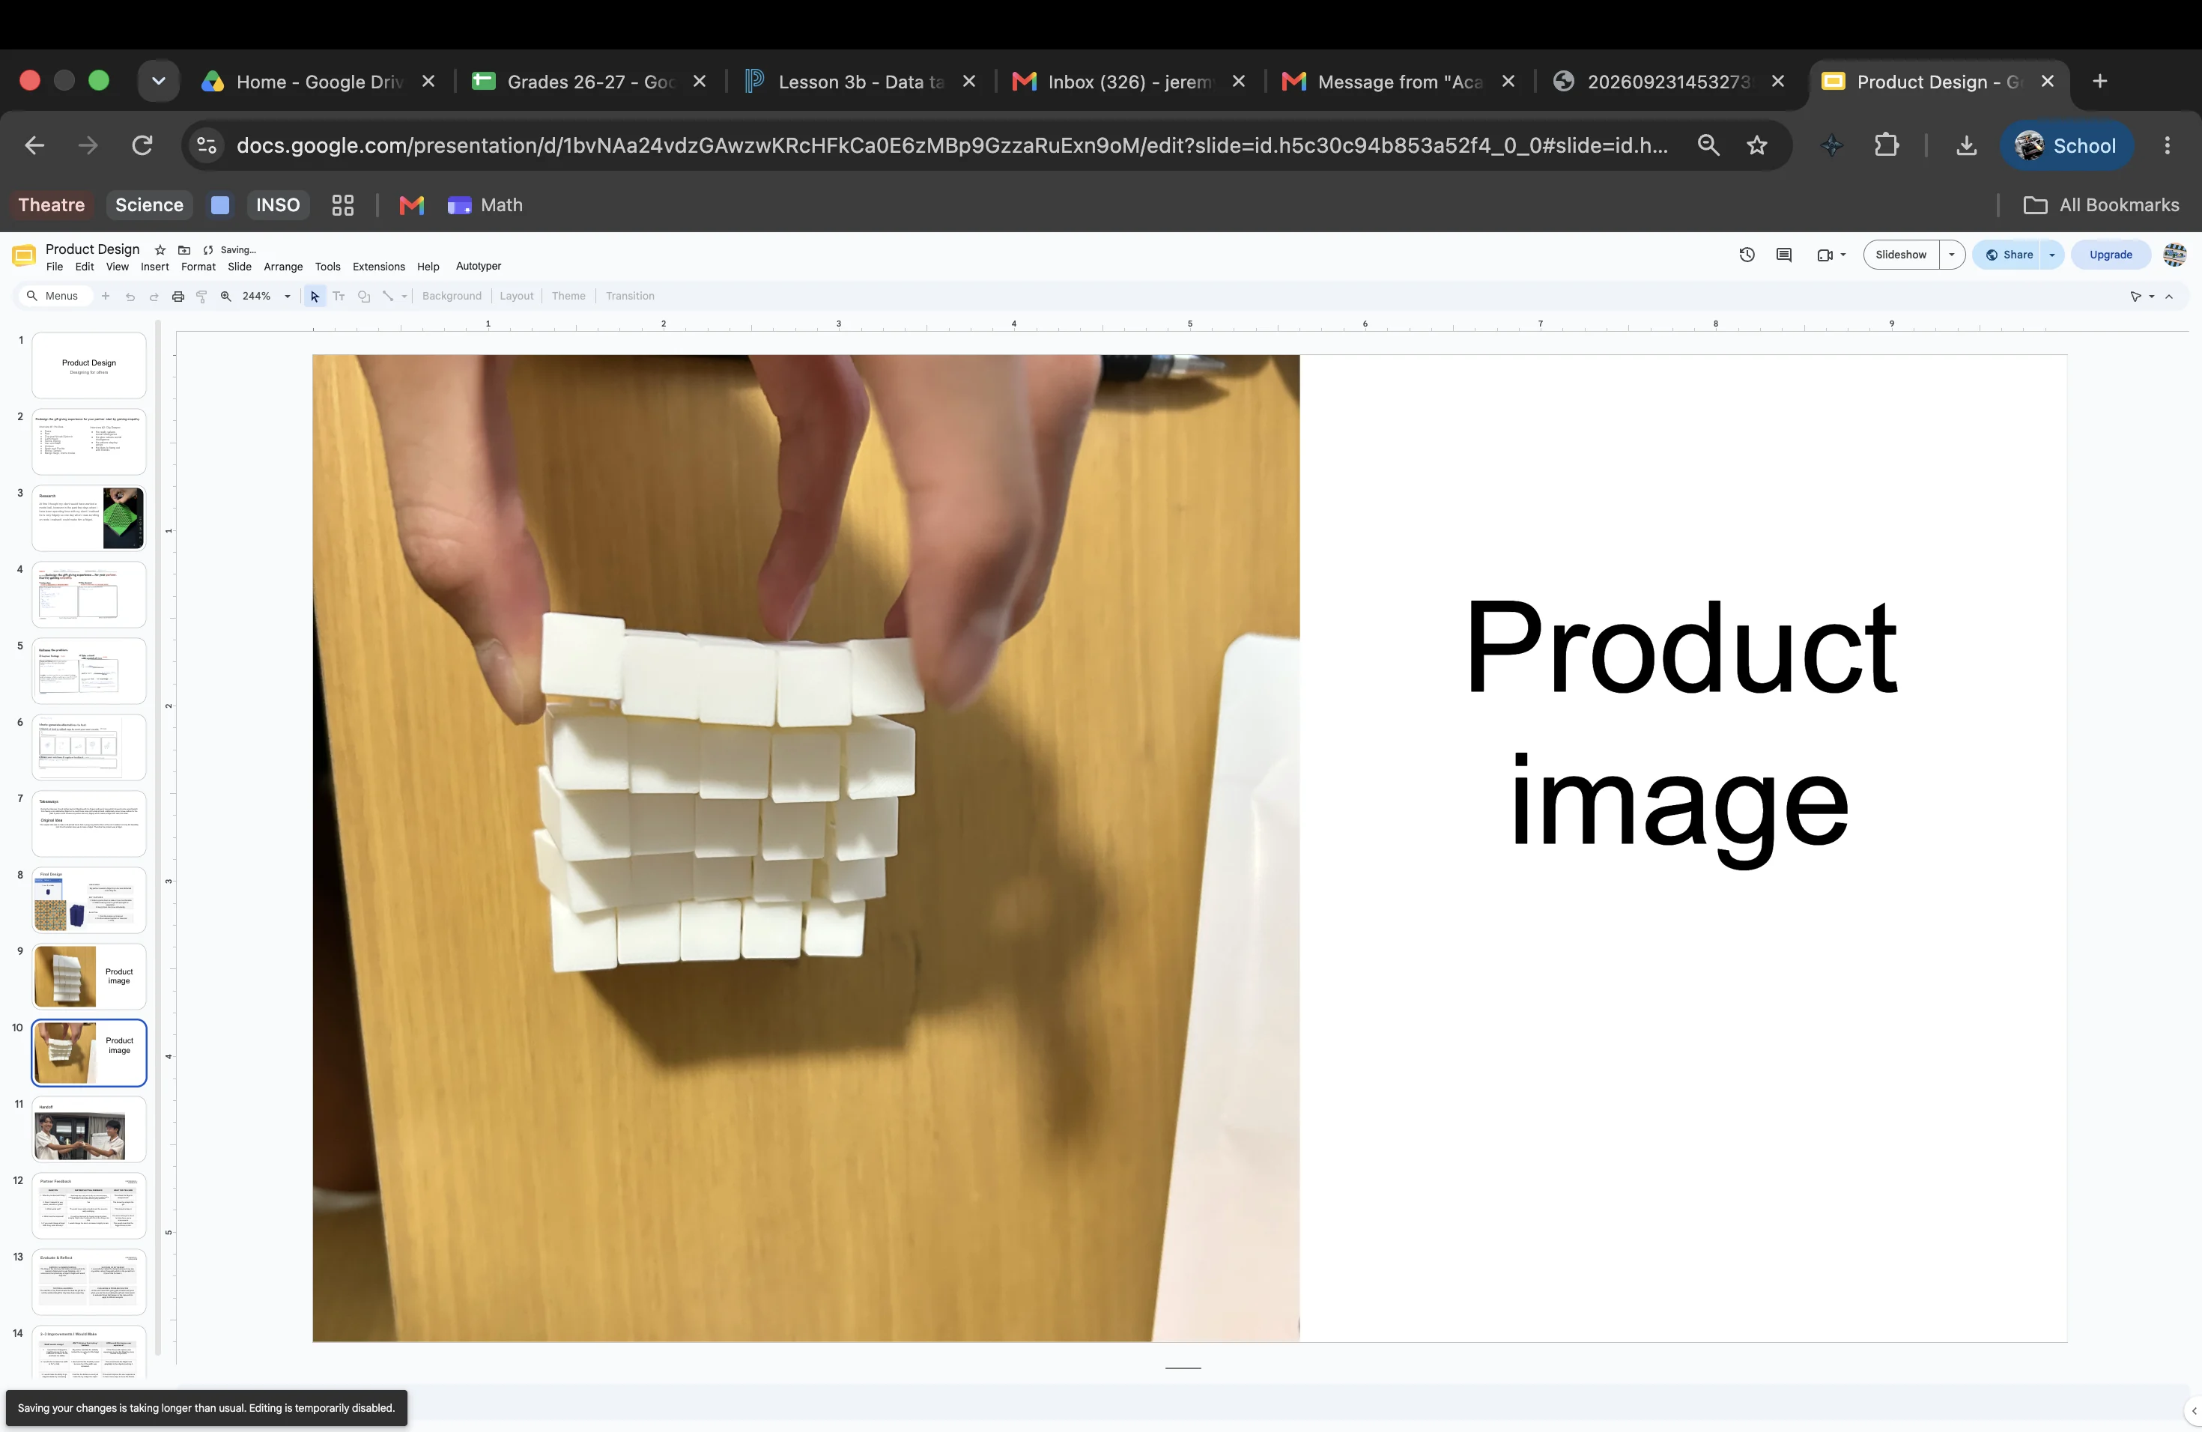2202x1432 pixels.
Task: Collapse the menus with the chevron
Action: (2169, 297)
